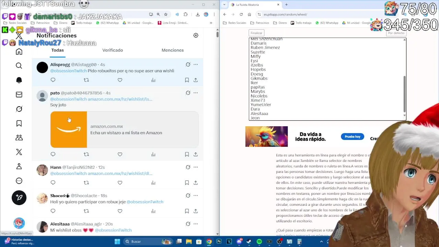Open Spotify from the taskbar
The width and height of the screenshot is (439, 247).
pyautogui.click(x=259, y=242)
